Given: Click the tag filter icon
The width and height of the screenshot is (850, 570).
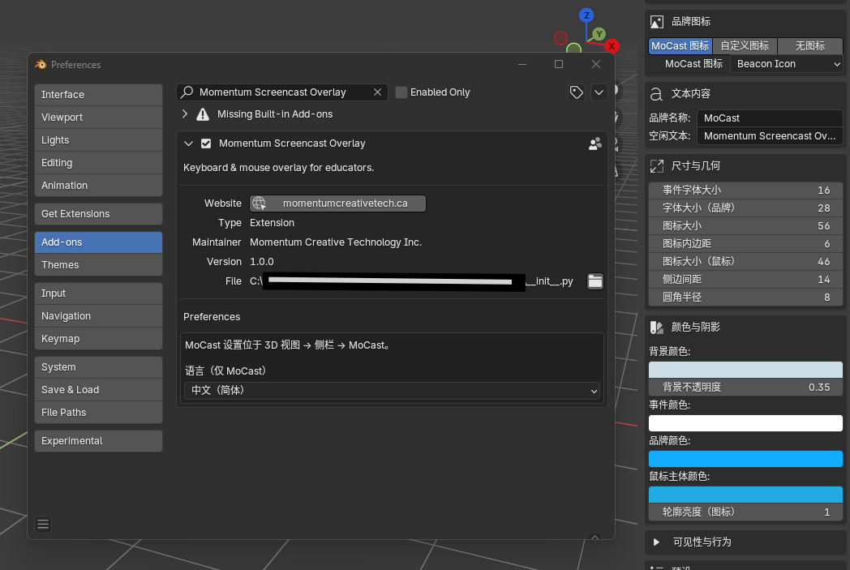Looking at the screenshot, I should pyautogui.click(x=577, y=92).
